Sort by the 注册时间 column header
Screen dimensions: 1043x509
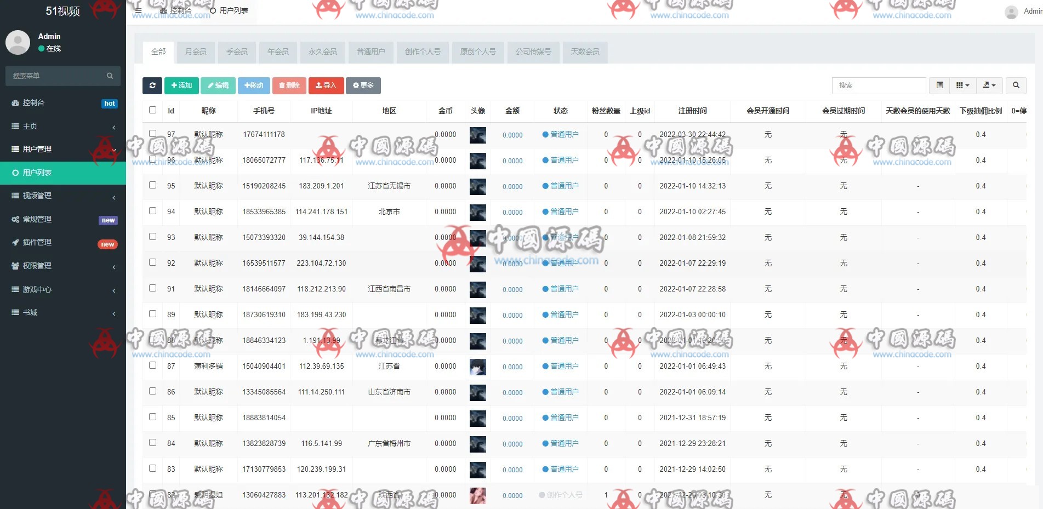(x=692, y=111)
